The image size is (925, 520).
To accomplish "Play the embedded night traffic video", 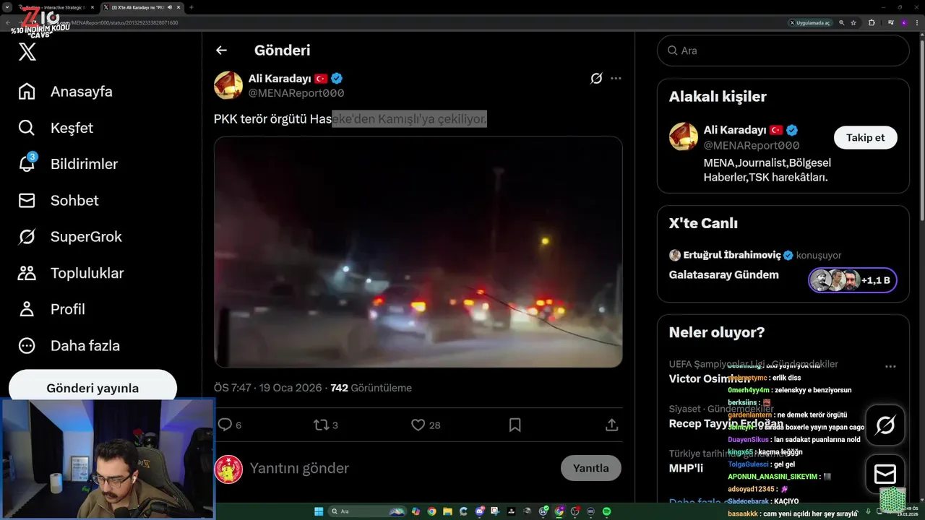I will click(418, 252).
